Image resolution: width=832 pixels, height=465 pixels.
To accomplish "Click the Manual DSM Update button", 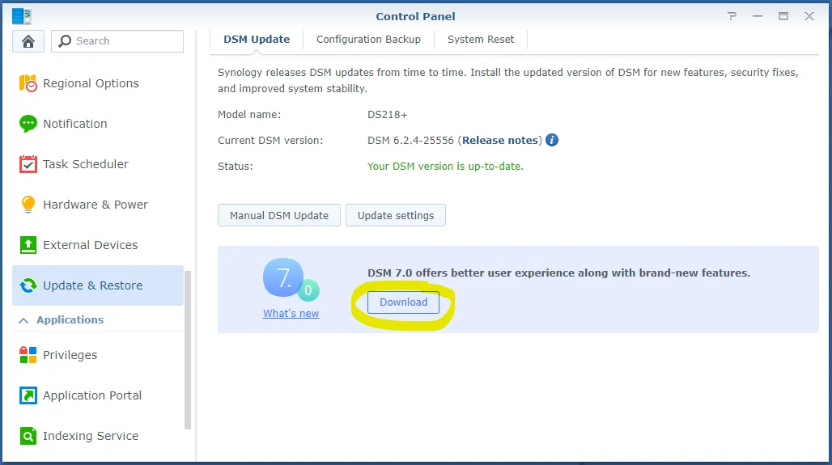I will (279, 215).
